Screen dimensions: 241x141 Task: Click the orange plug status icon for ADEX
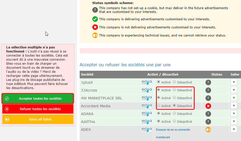208,130
